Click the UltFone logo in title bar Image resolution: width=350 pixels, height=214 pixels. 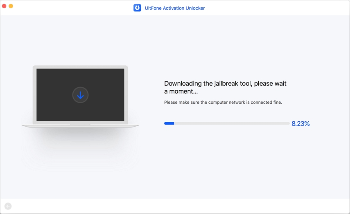tap(137, 8)
